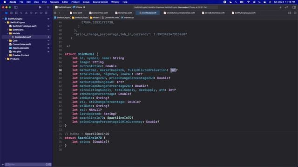Open the Symbol navigator icon
The image size is (298, 167).
pos(16,13)
